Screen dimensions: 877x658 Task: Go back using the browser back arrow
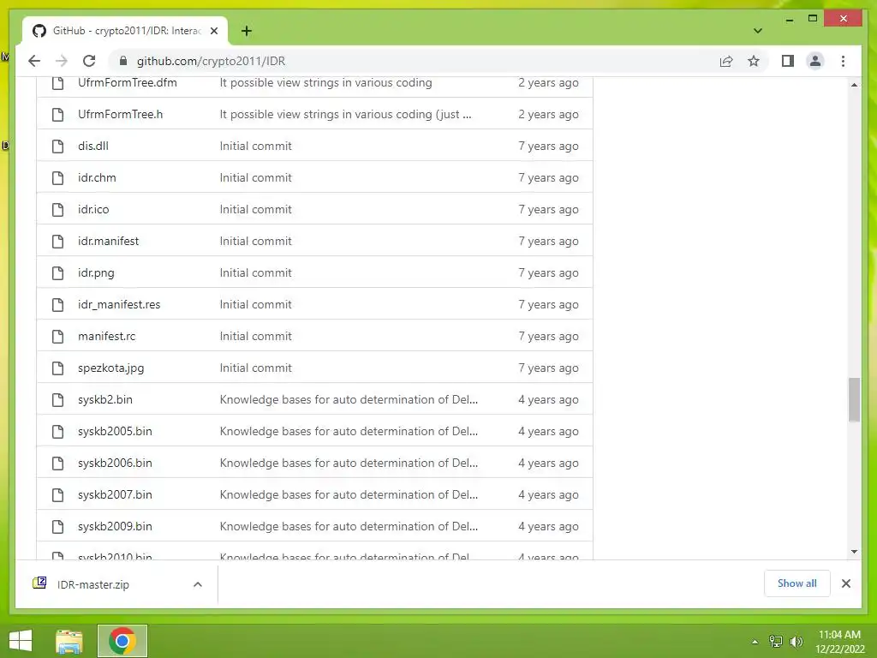point(34,61)
